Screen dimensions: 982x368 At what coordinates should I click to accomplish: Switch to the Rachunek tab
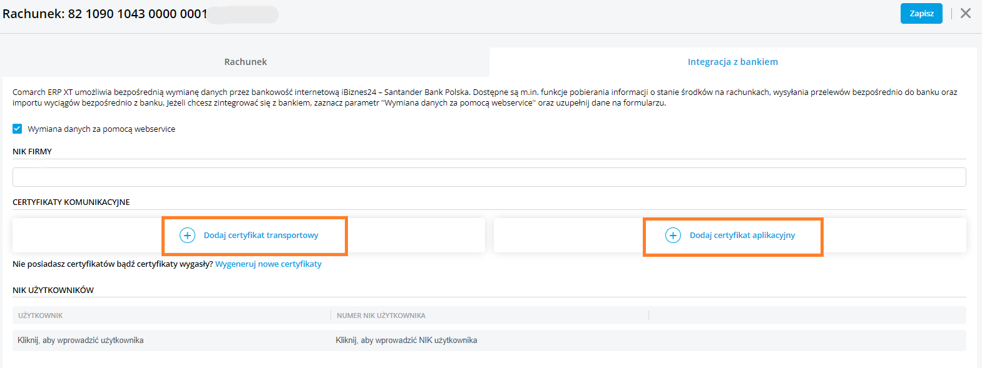245,62
